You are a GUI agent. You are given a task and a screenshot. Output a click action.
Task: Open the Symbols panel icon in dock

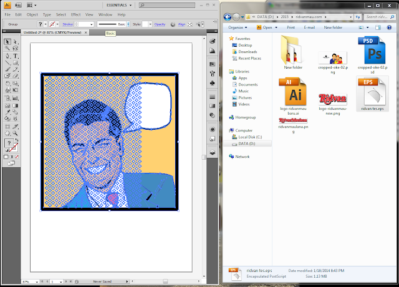(212, 83)
